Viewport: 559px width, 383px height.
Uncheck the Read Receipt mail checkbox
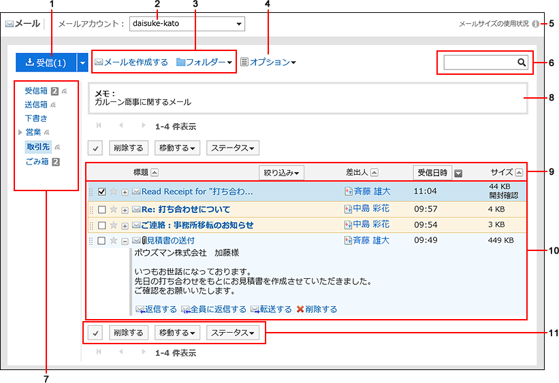(102, 192)
